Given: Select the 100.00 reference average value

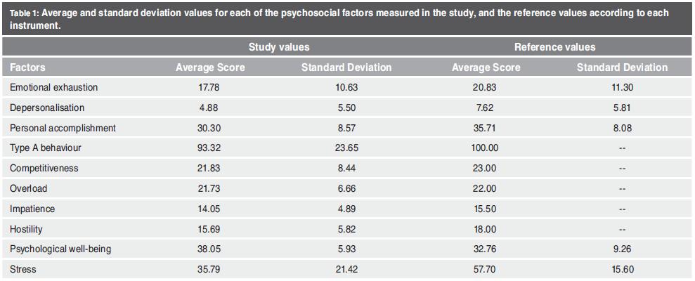Looking at the screenshot, I should coord(486,149).
